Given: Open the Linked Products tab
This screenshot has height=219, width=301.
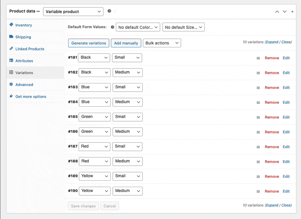Looking at the screenshot, I should [x=30, y=49].
